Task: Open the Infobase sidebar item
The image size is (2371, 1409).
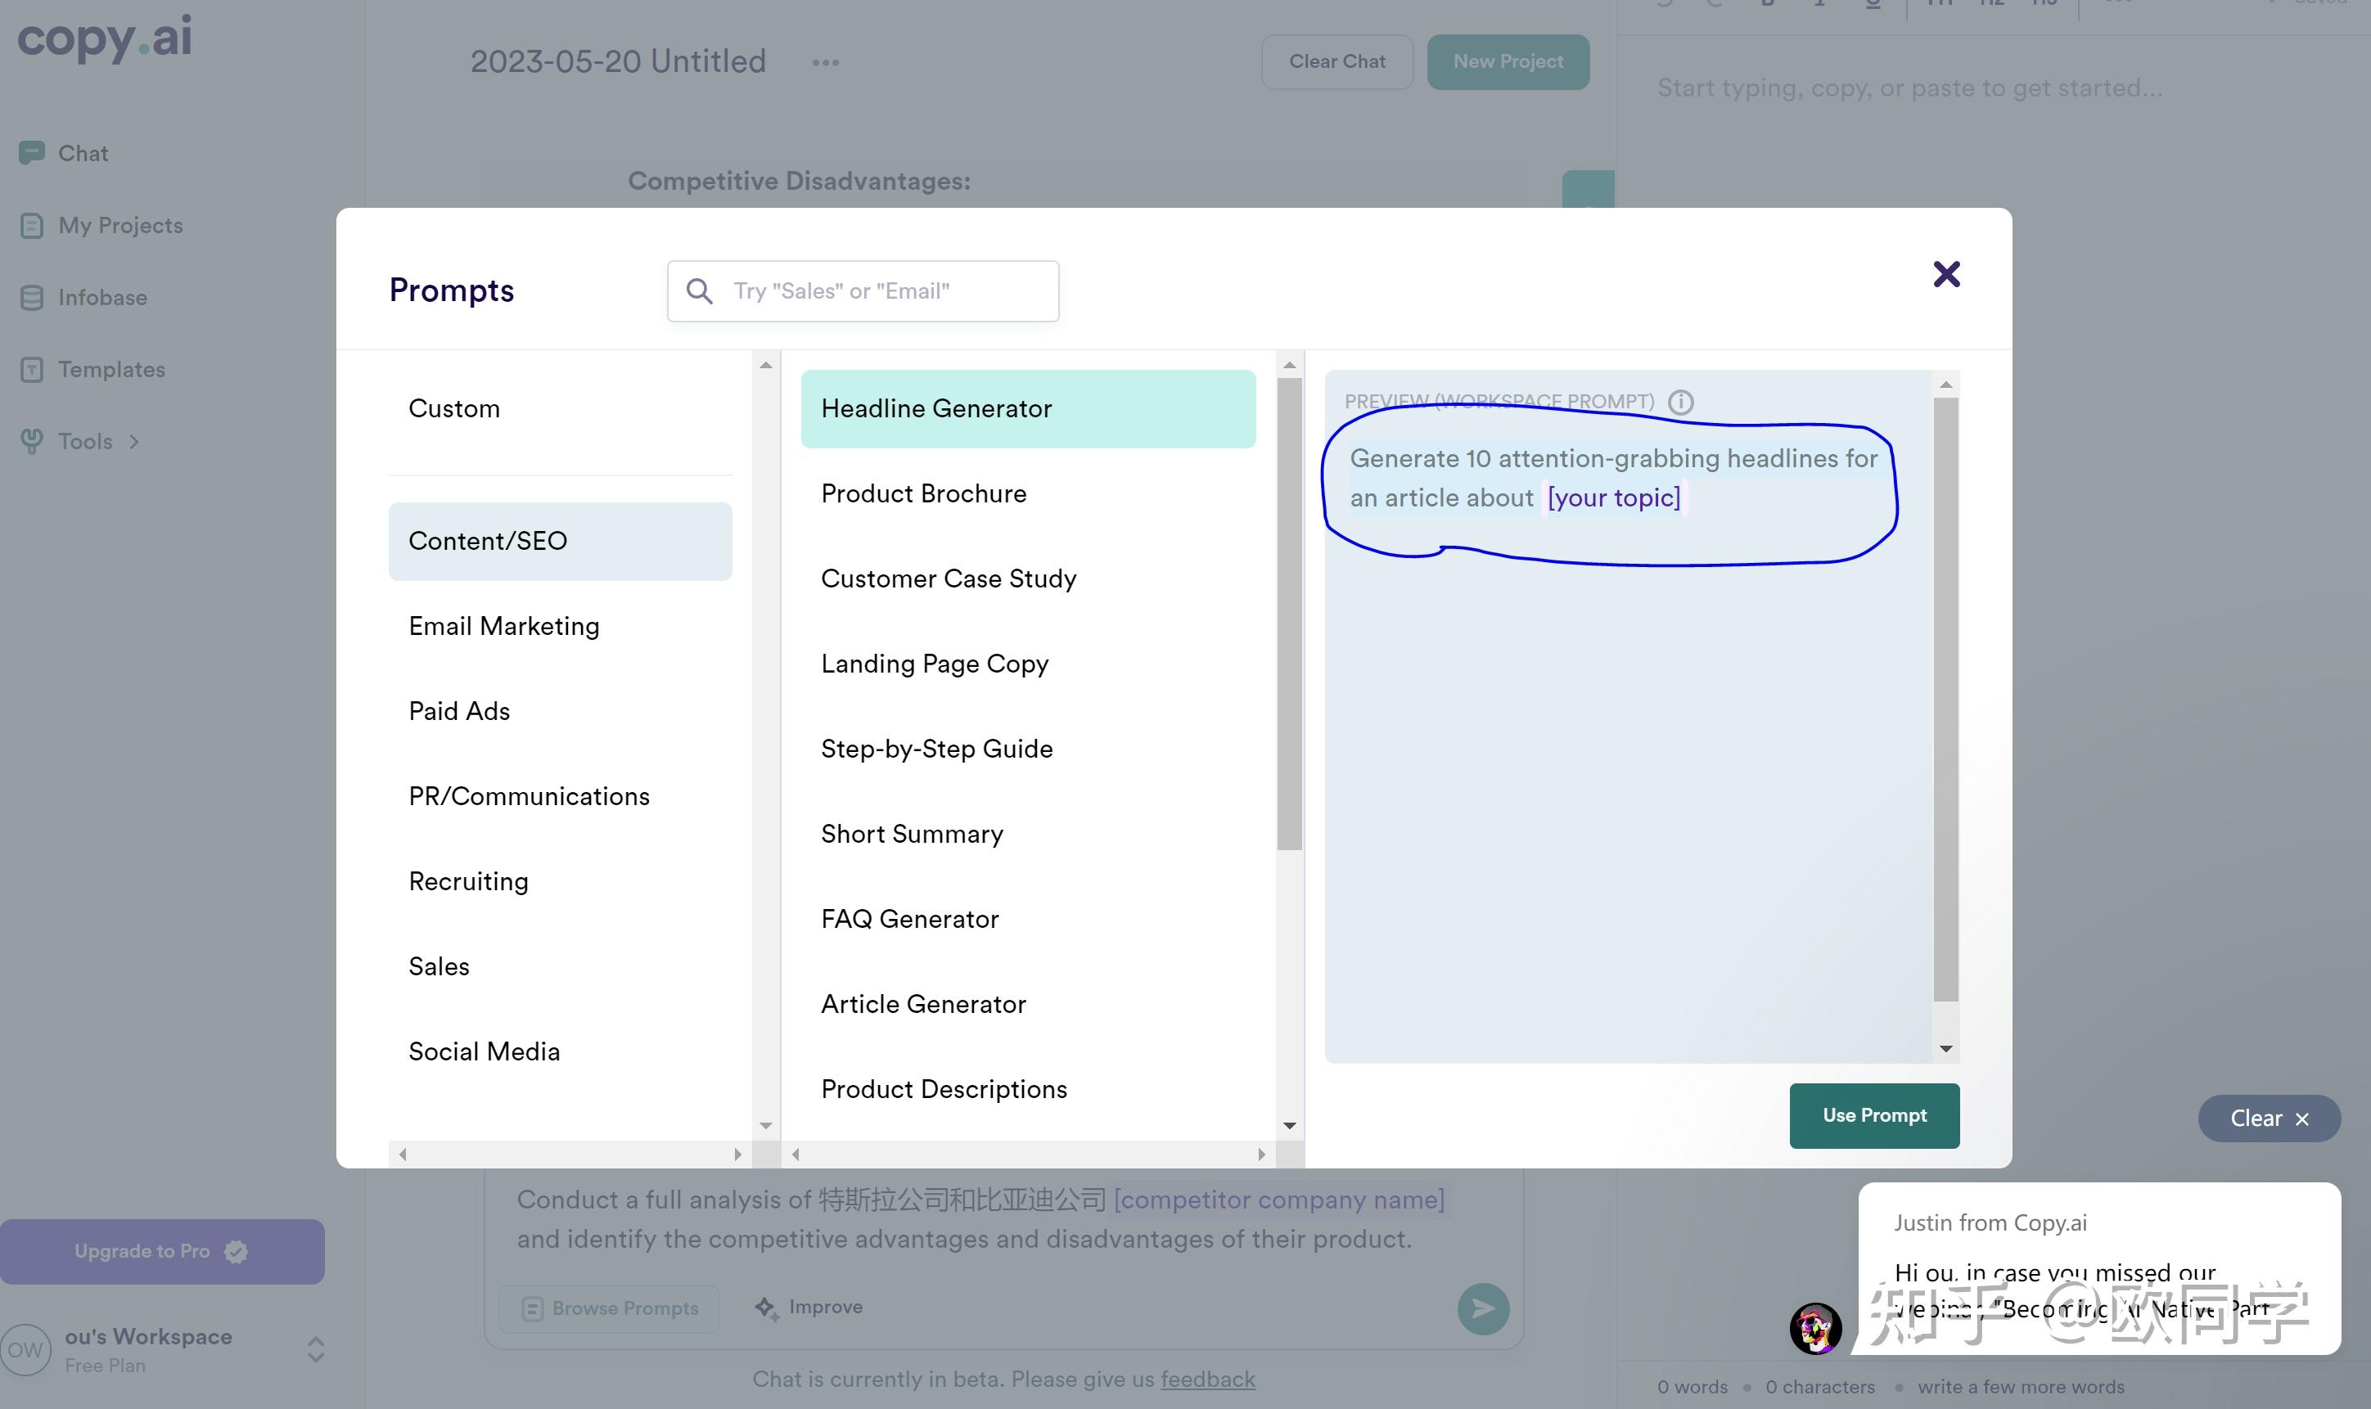Action: click(x=101, y=297)
